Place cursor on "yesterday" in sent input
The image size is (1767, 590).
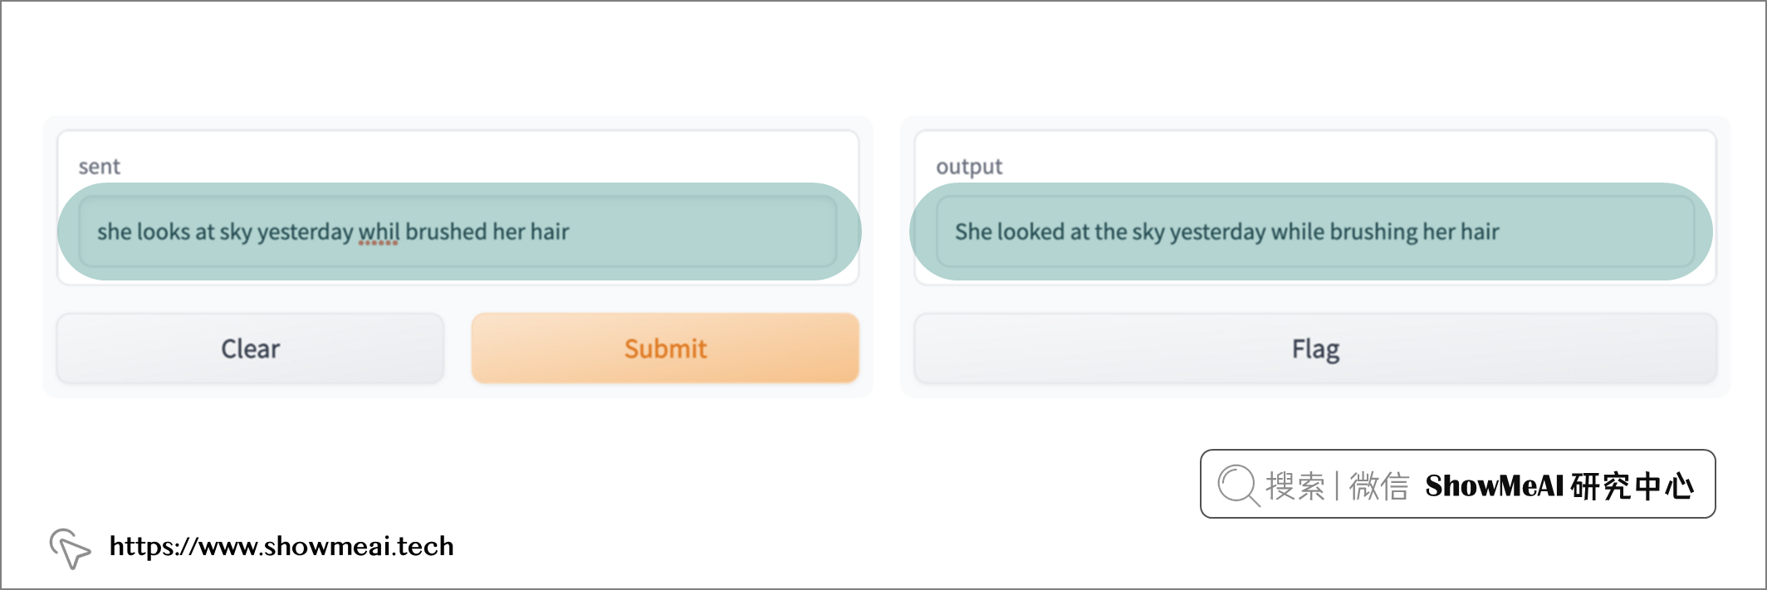tap(305, 232)
